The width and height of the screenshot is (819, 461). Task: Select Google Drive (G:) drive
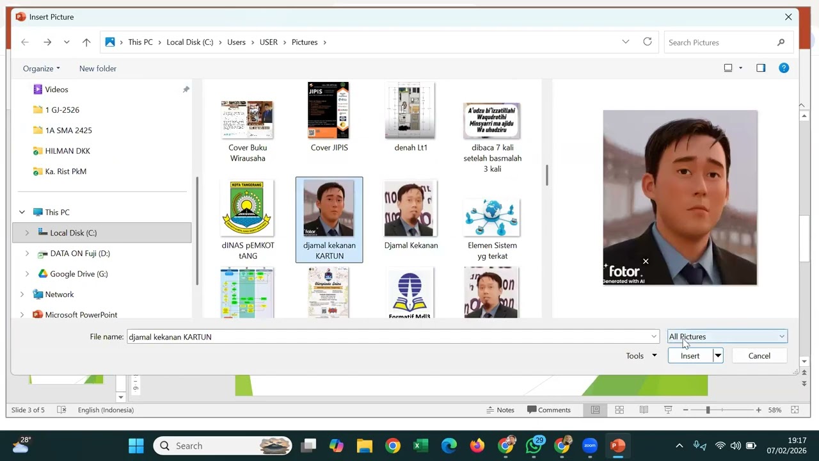point(79,274)
